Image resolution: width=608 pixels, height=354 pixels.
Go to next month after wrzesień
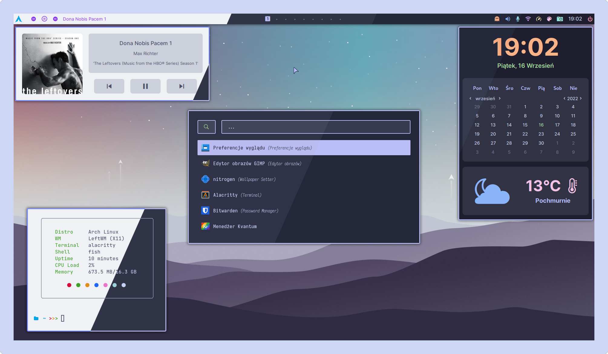click(x=500, y=98)
